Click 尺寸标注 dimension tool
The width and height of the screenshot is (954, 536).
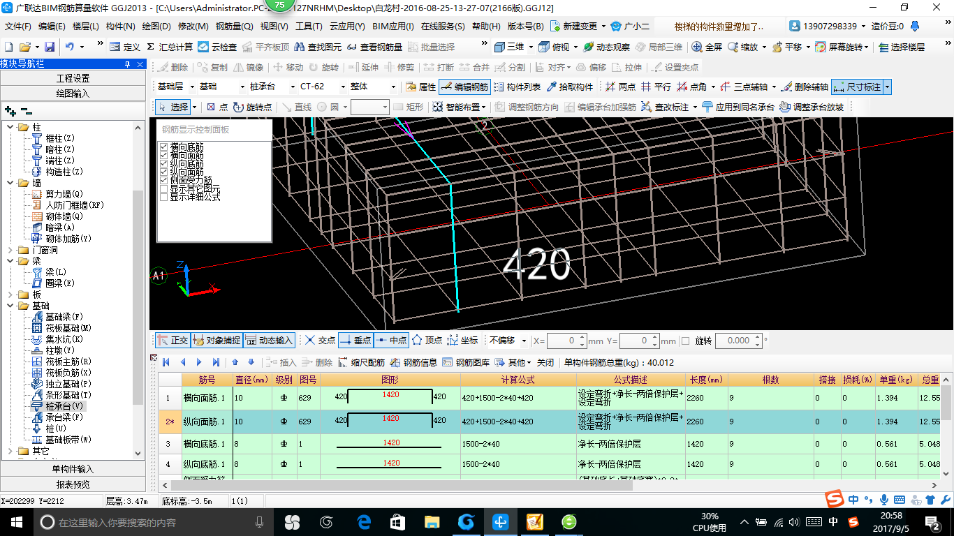click(857, 87)
